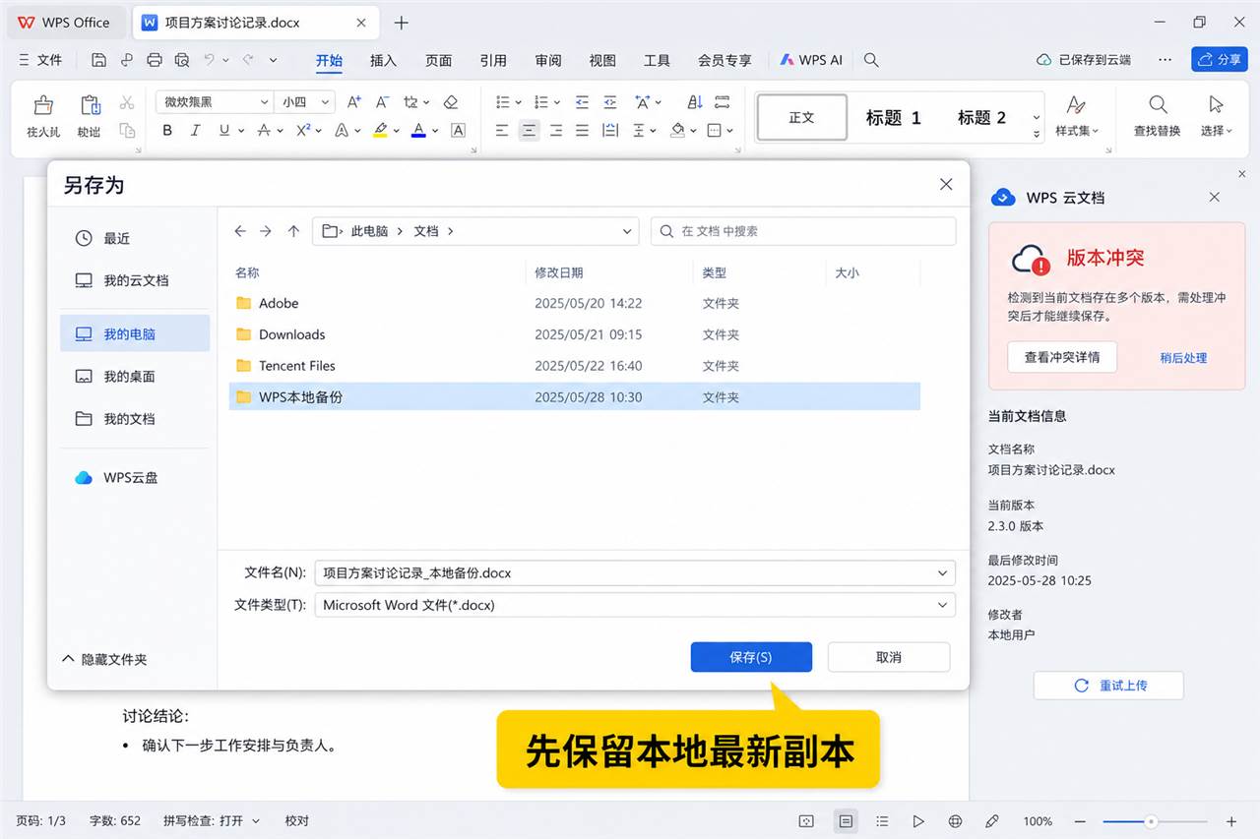Select 我的云文档 in sidebar
This screenshot has height=839, width=1260.
[135, 280]
